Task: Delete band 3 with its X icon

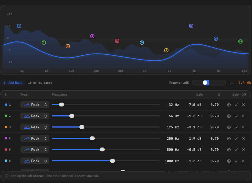Action: coord(243,127)
